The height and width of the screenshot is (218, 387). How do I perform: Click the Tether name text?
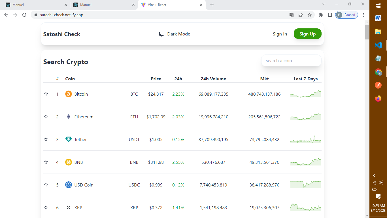80,139
